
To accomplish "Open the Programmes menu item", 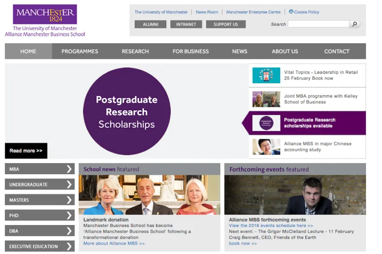I will tap(80, 51).
